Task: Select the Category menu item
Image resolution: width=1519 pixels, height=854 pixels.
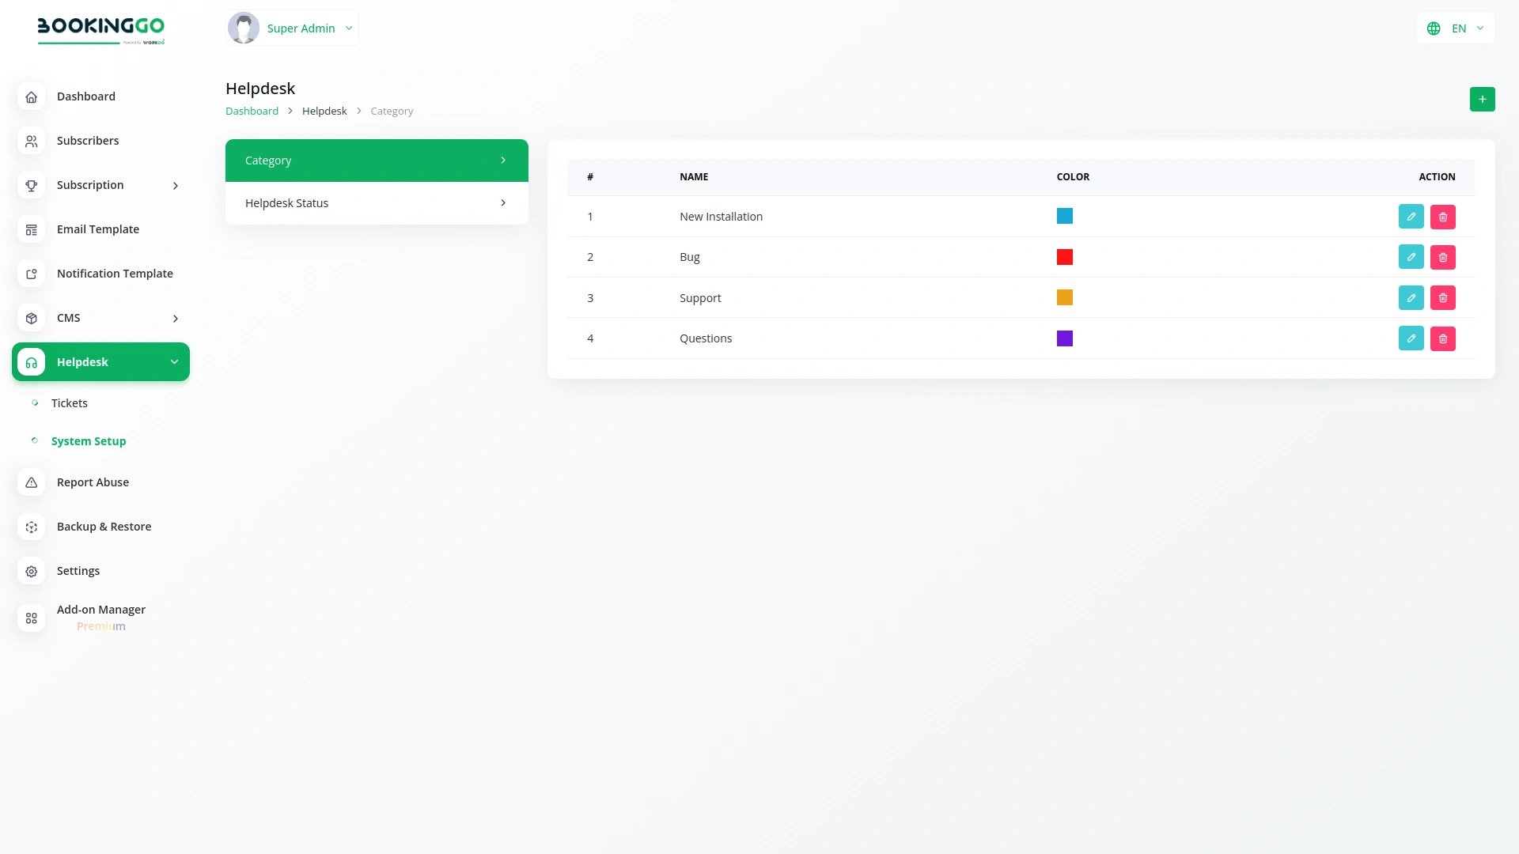Action: (376, 160)
